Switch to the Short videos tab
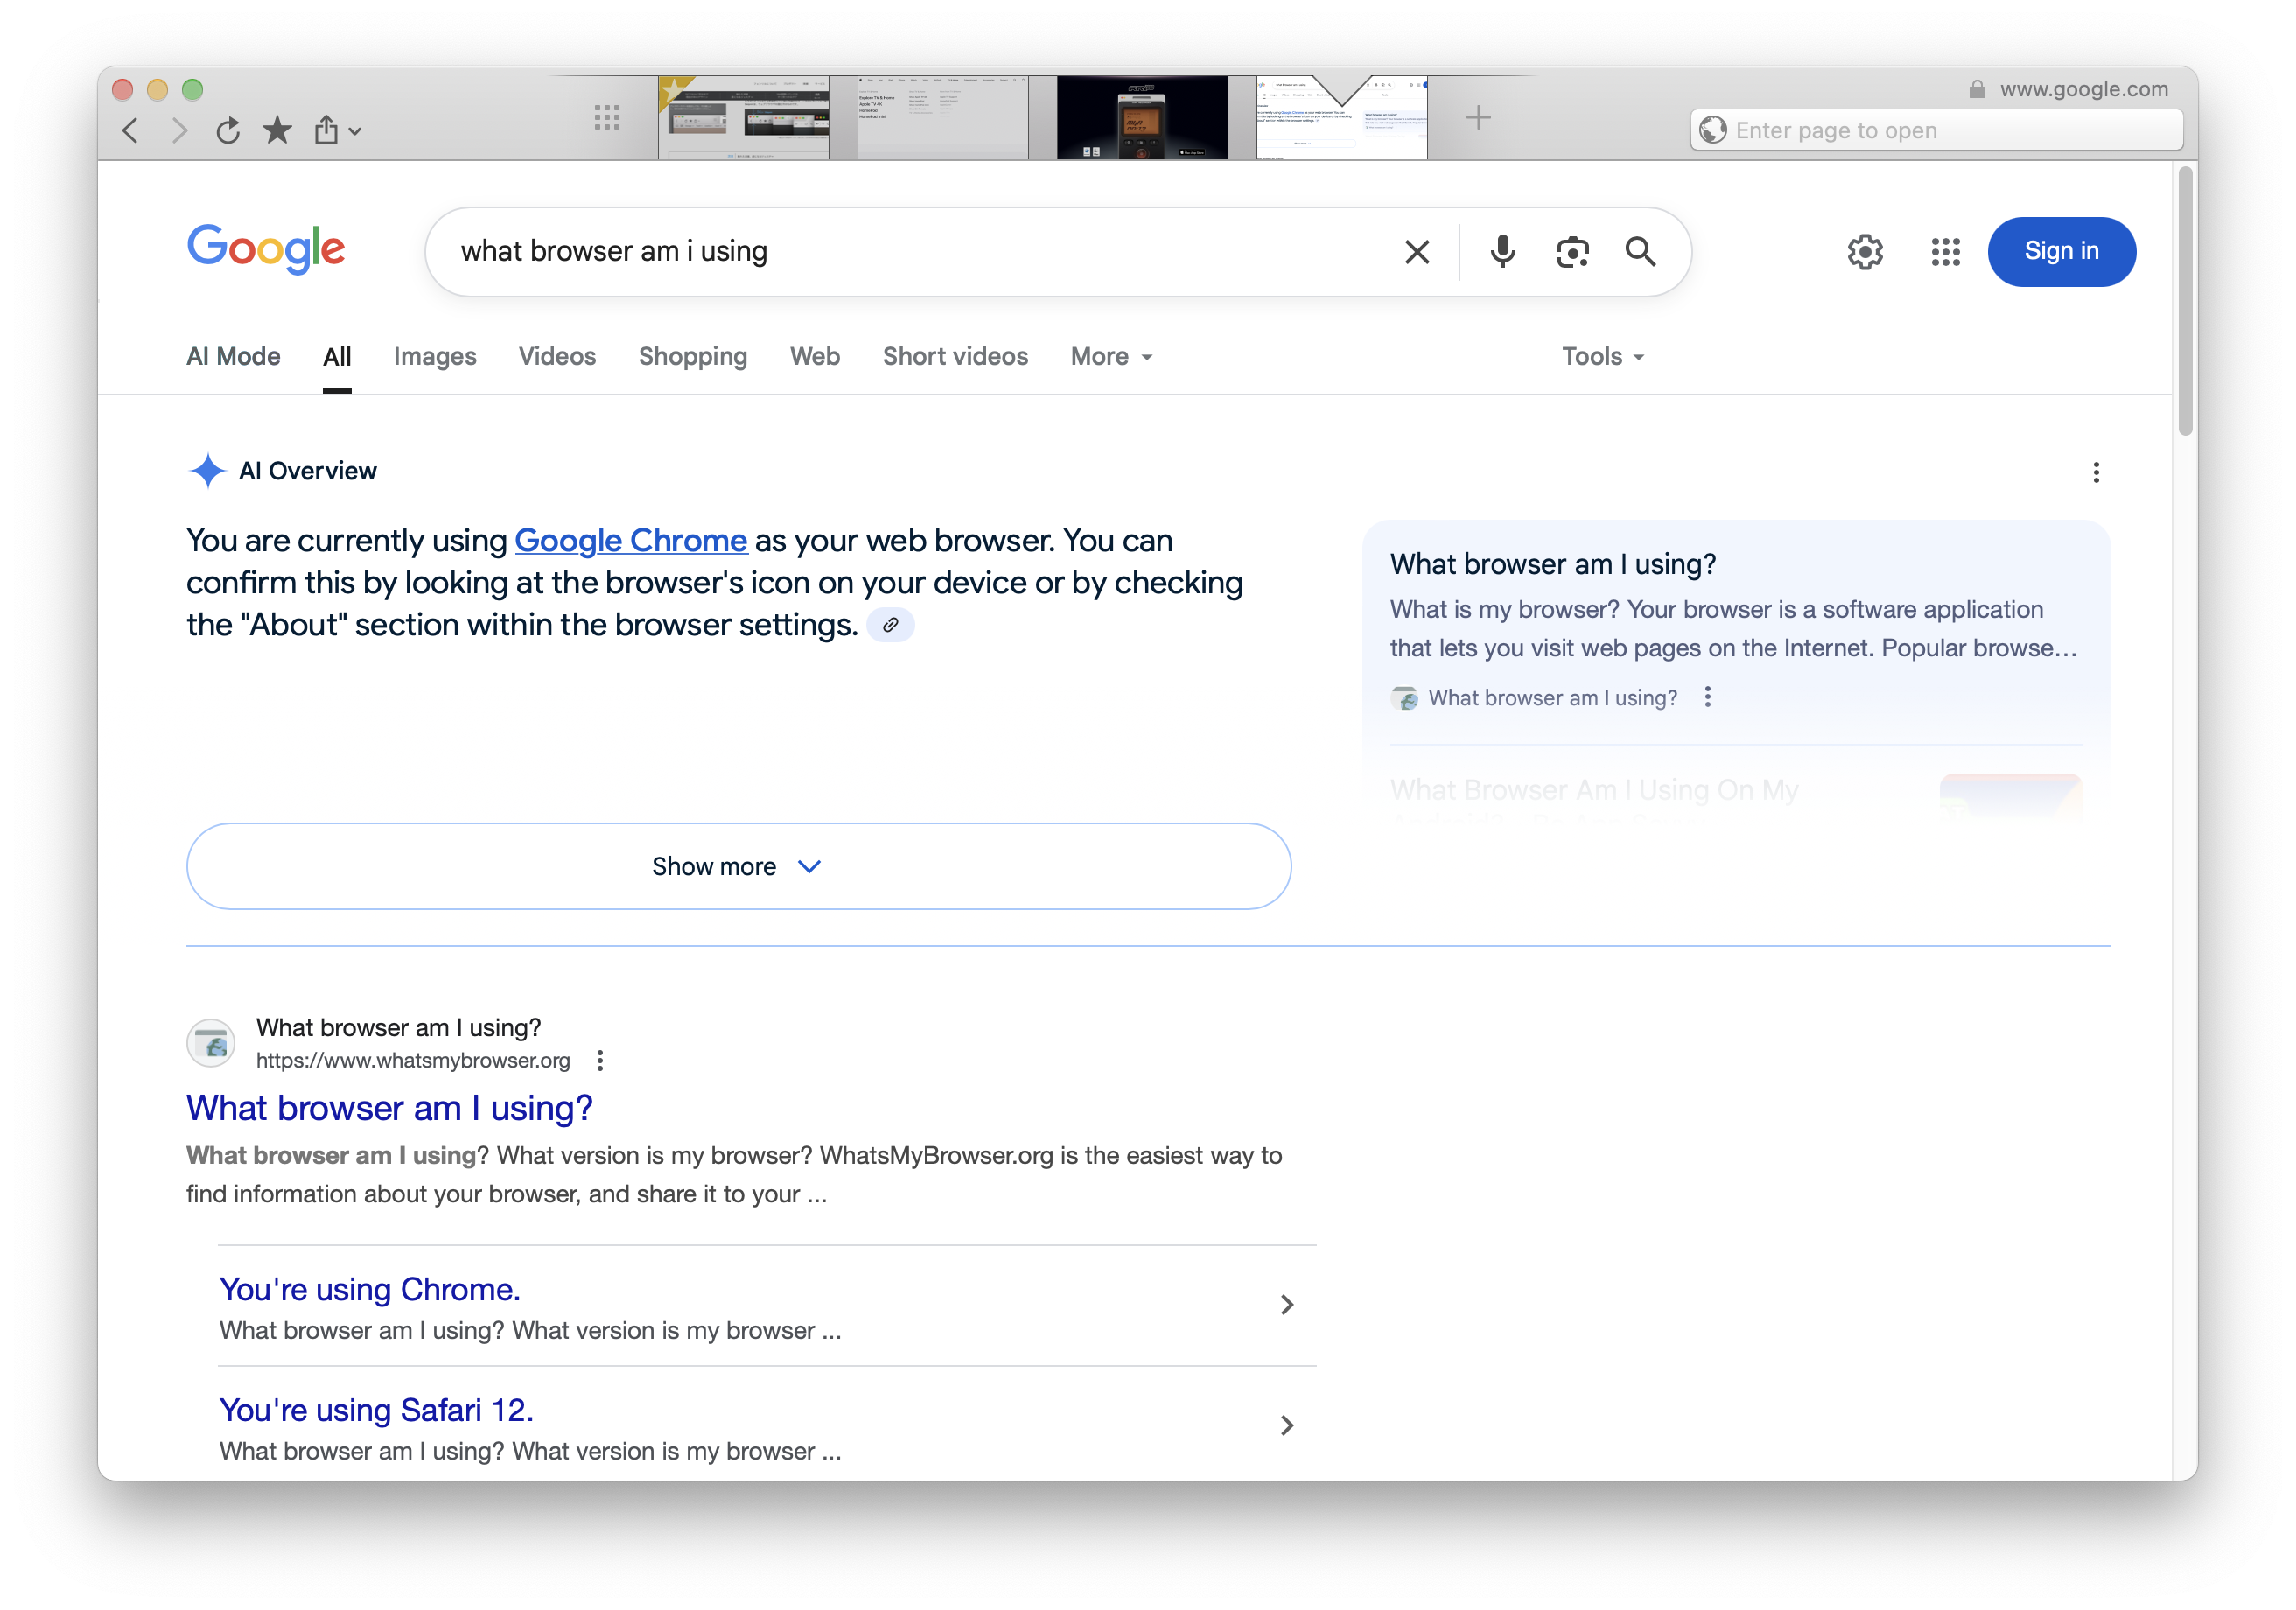 coord(955,356)
